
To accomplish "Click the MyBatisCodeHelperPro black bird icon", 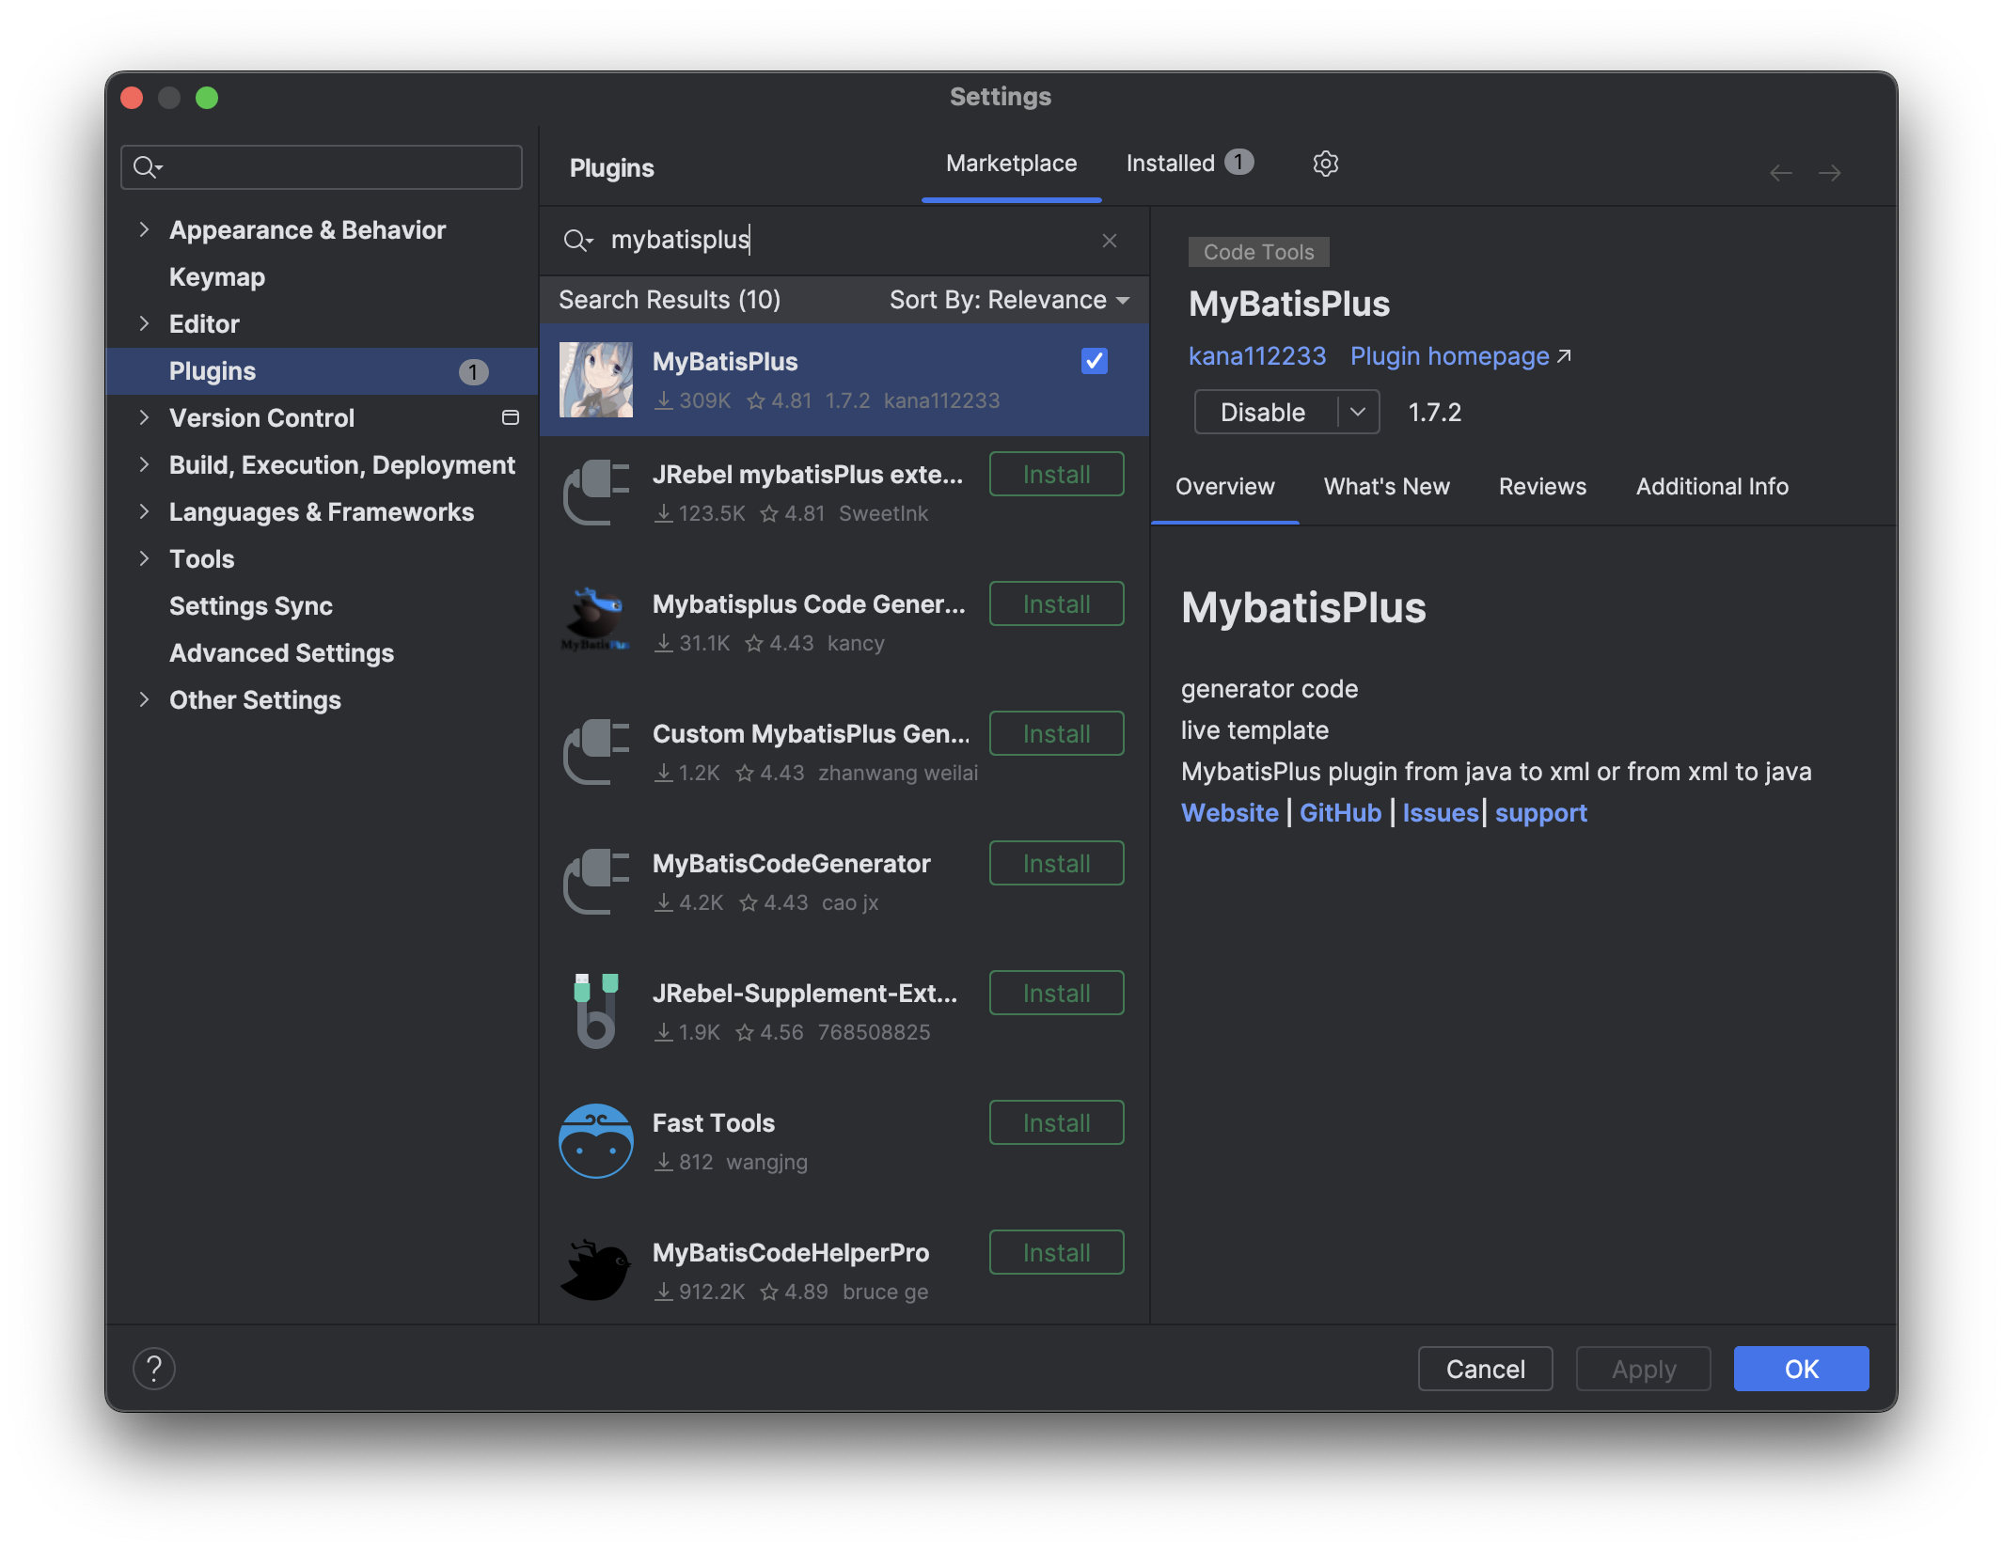I will click(596, 1271).
